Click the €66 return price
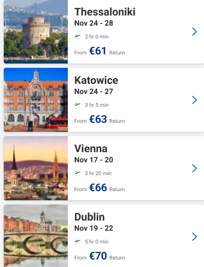The height and width of the screenshot is (267, 204). pos(98,187)
